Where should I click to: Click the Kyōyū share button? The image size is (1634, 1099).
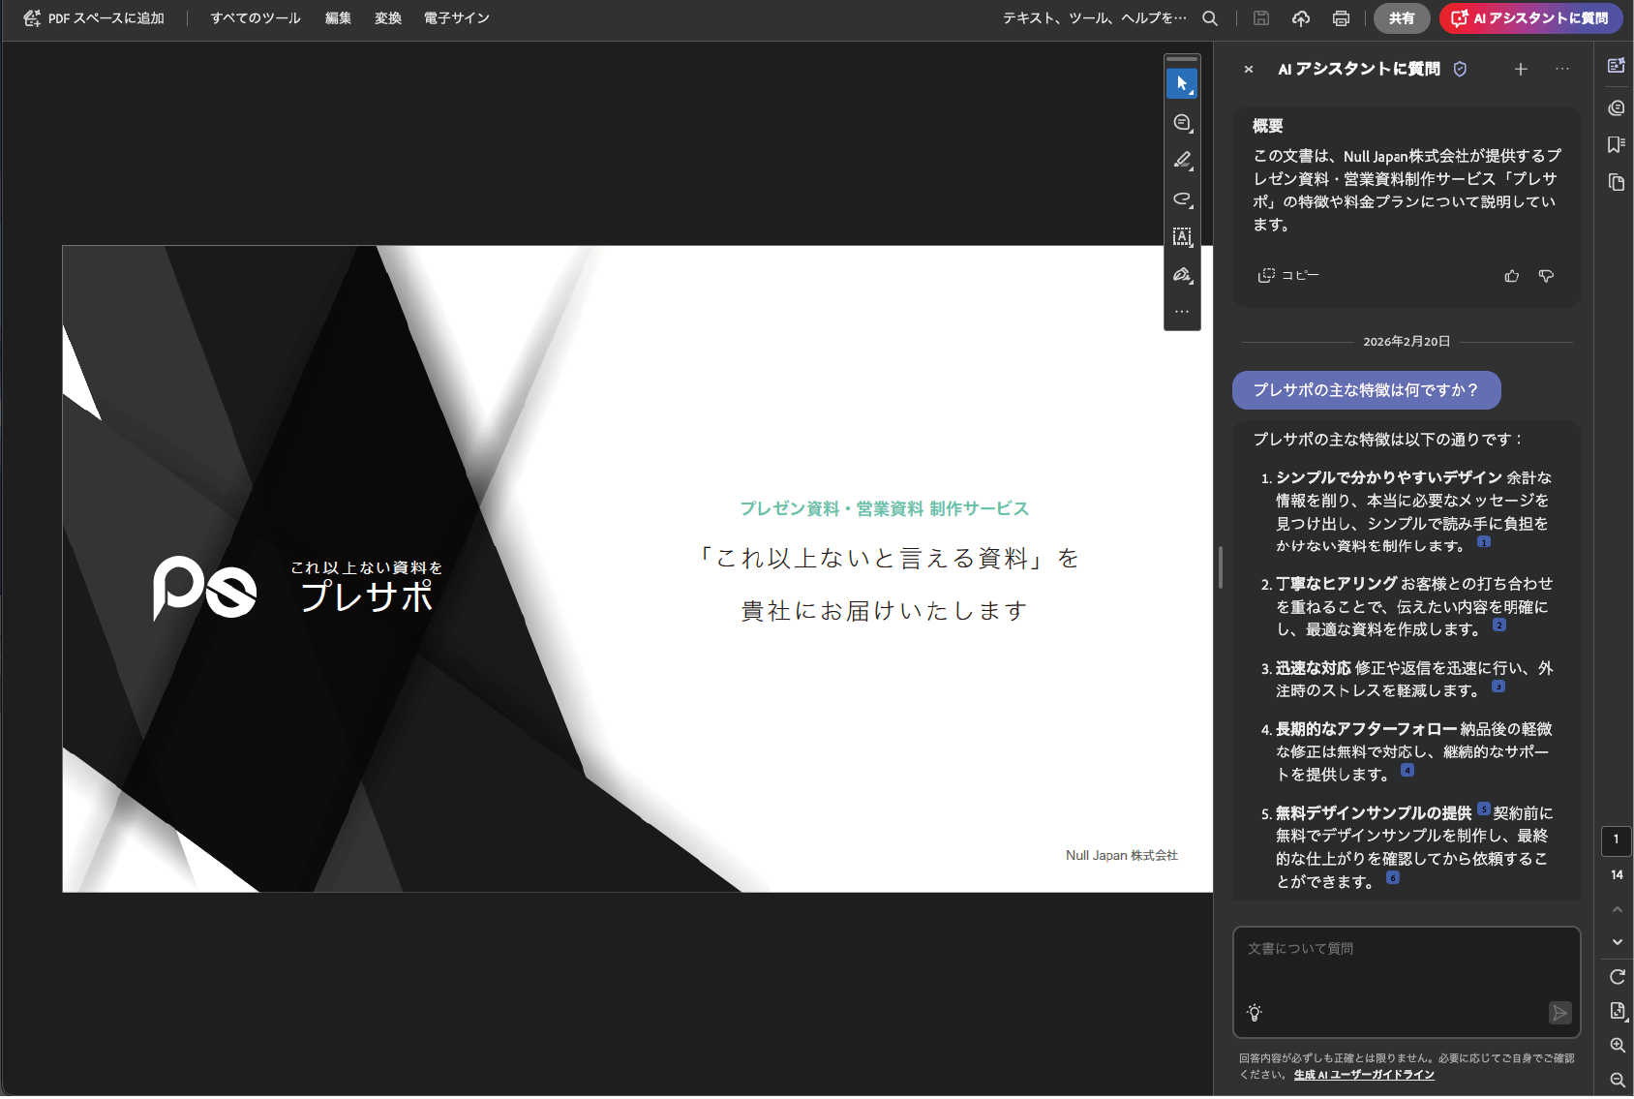1401,18
